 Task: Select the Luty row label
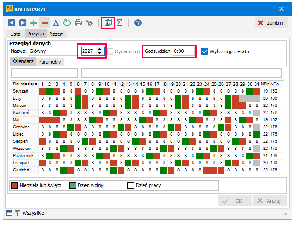click(x=25, y=98)
